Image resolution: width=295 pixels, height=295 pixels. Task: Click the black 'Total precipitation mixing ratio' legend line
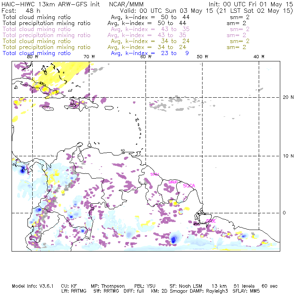[47, 23]
